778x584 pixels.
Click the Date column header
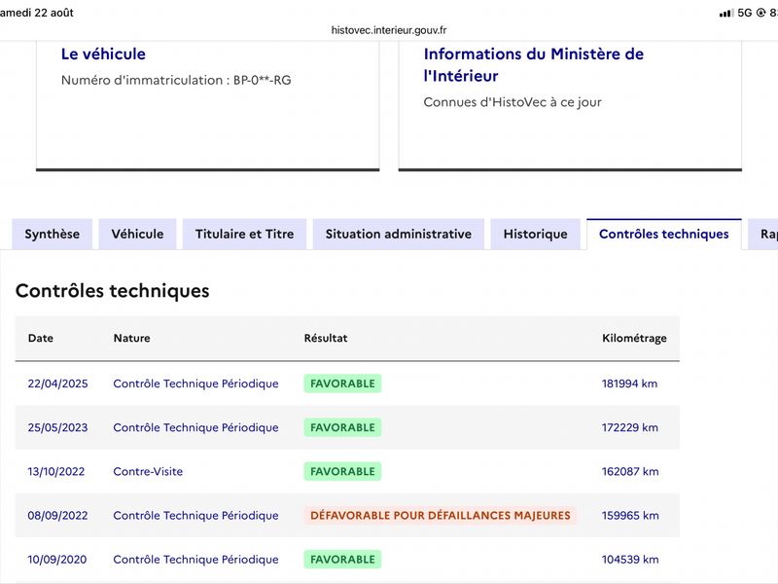click(41, 338)
